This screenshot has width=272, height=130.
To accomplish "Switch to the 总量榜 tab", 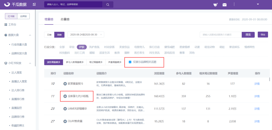I will pyautogui.click(x=65, y=19).
